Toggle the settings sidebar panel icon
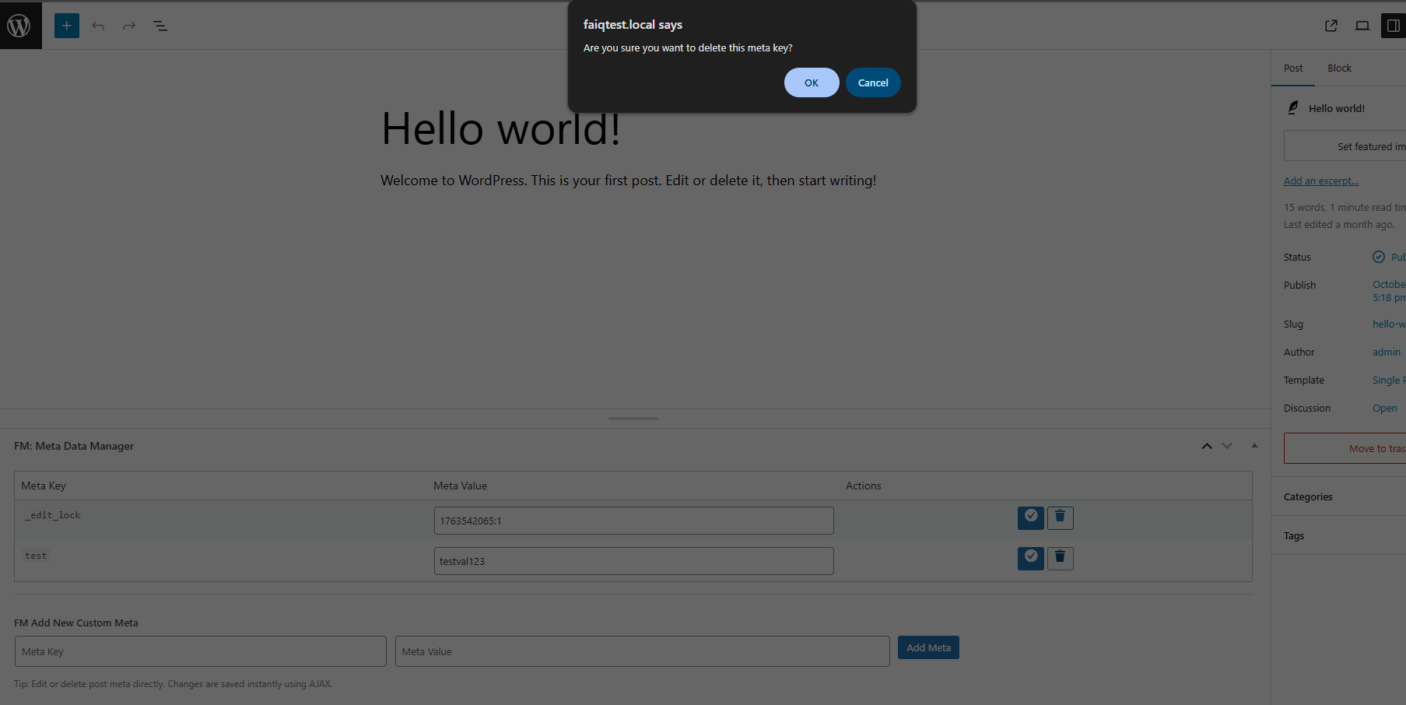Image resolution: width=1406 pixels, height=705 pixels. click(x=1394, y=25)
